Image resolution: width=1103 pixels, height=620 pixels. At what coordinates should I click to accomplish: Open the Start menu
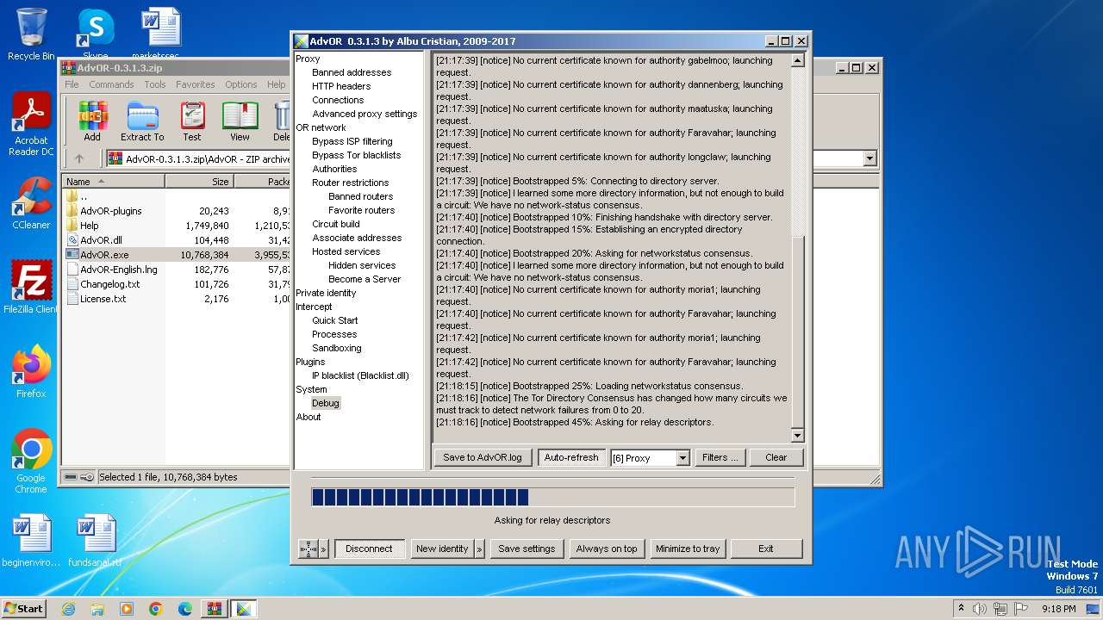24,609
